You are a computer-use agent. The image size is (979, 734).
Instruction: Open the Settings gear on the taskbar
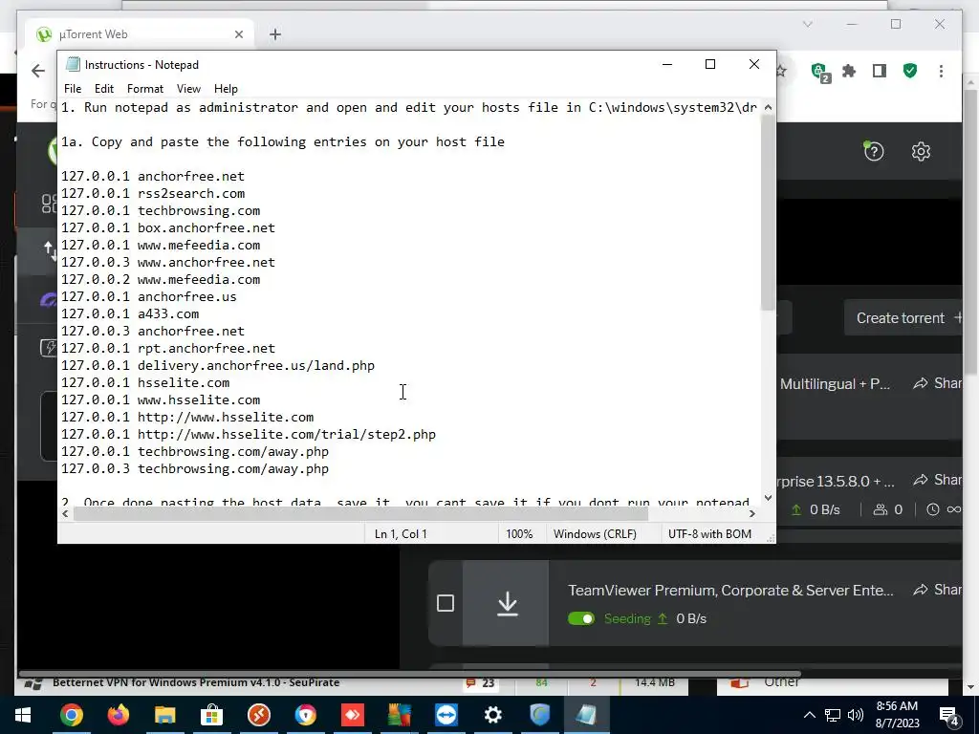click(x=492, y=715)
